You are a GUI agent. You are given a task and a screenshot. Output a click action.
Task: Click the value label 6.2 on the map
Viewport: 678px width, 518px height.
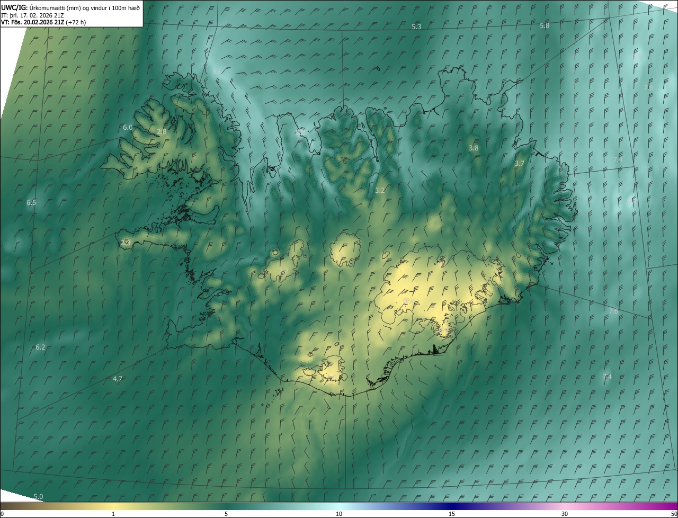click(x=40, y=347)
